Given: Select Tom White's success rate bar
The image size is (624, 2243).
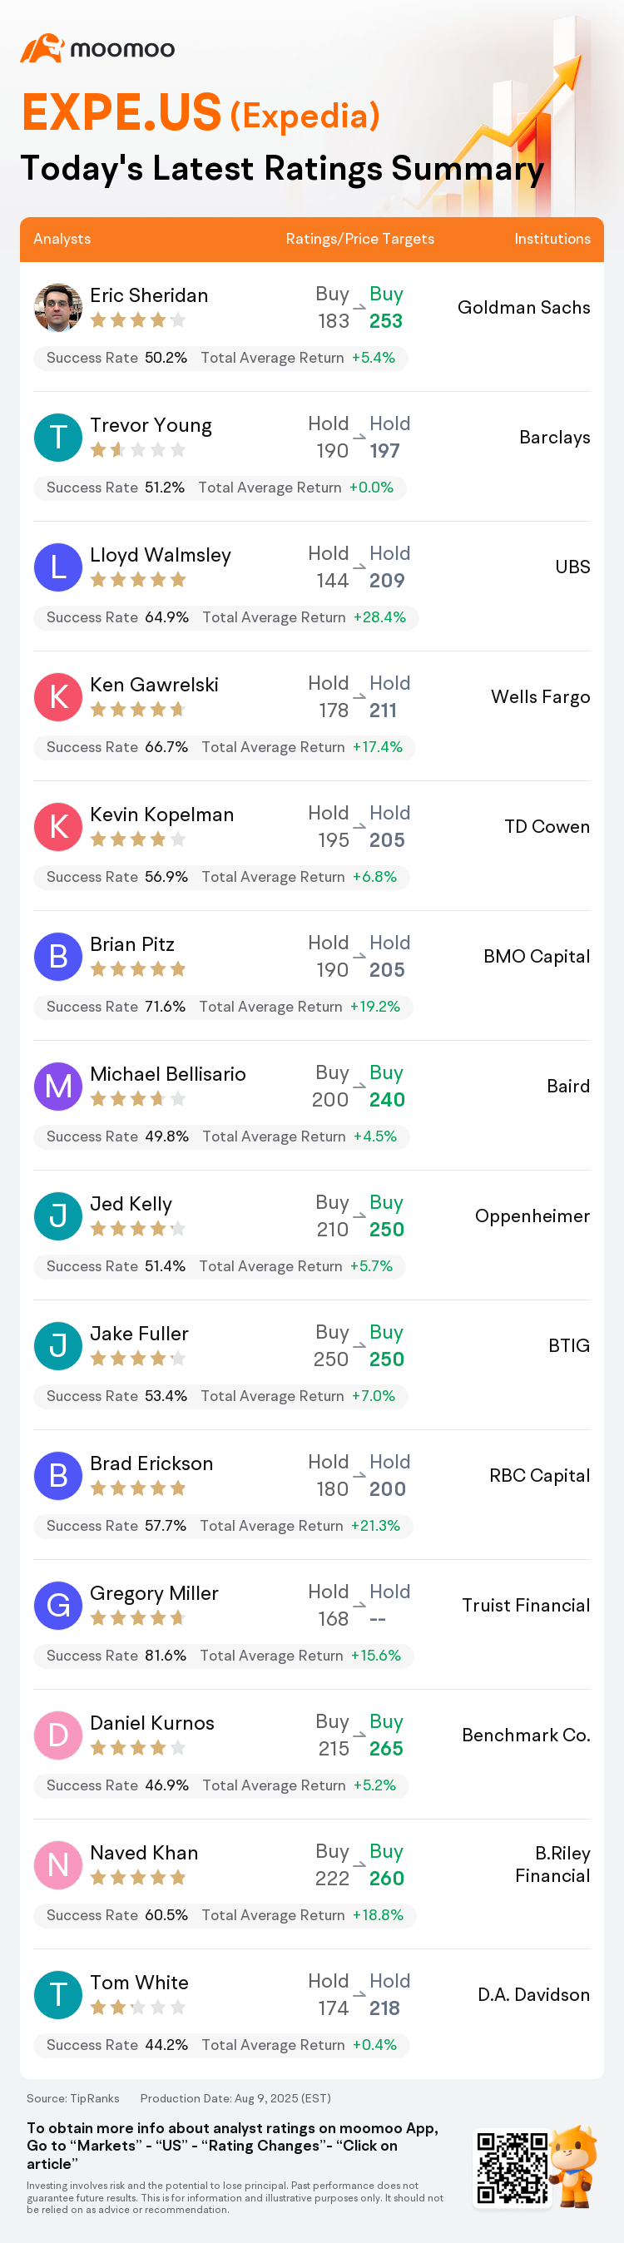Looking at the screenshot, I should tap(221, 2044).
